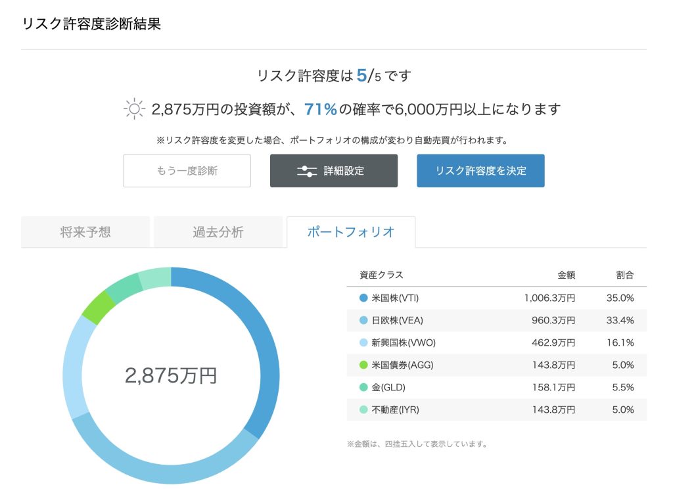Confirm with リスク許容度を決定 button
The height and width of the screenshot is (489, 673).
point(480,171)
